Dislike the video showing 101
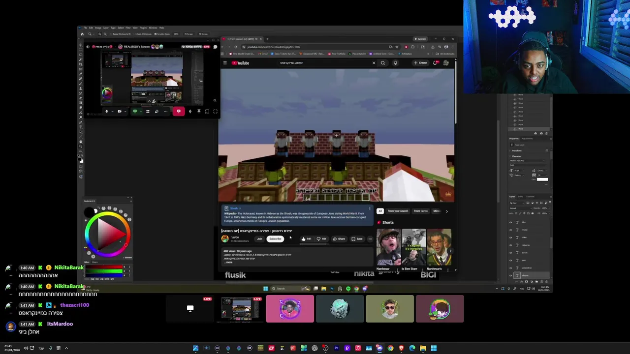The width and height of the screenshot is (630, 354). tap(321, 239)
